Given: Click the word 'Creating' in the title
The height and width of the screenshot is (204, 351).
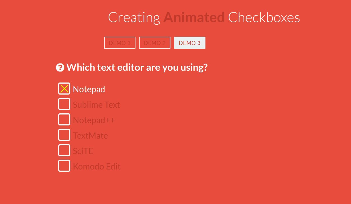Looking at the screenshot, I should (134, 17).
